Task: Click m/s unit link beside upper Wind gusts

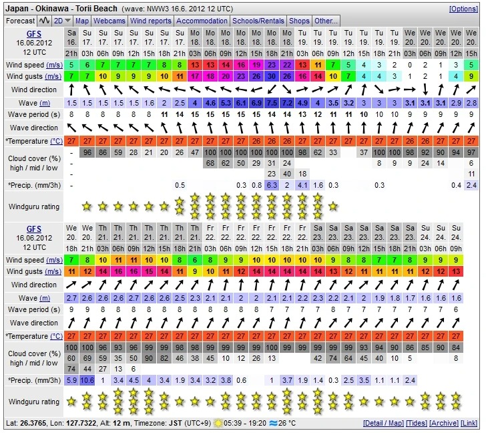Action: [x=53, y=76]
